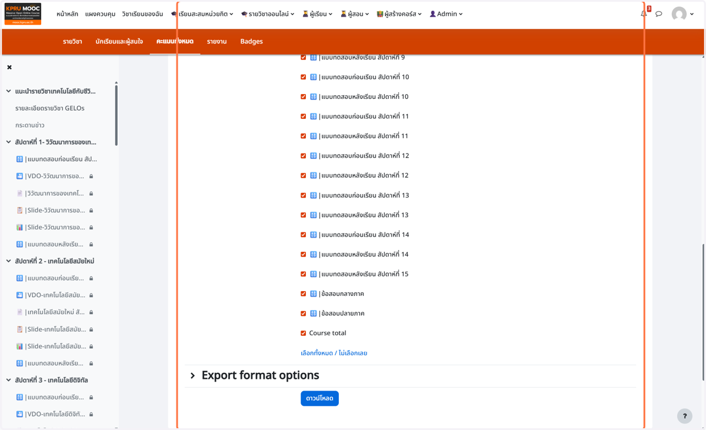Click แนะนำรายวิชาเทคโนโลยีกับชีวิ section title
The height and width of the screenshot is (430, 706).
55,91
